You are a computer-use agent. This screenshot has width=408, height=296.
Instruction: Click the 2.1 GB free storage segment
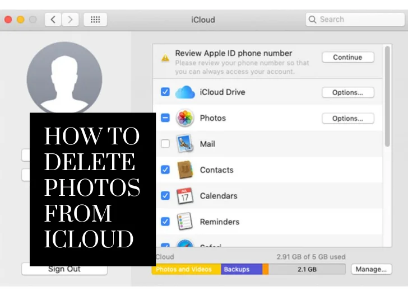point(307,269)
